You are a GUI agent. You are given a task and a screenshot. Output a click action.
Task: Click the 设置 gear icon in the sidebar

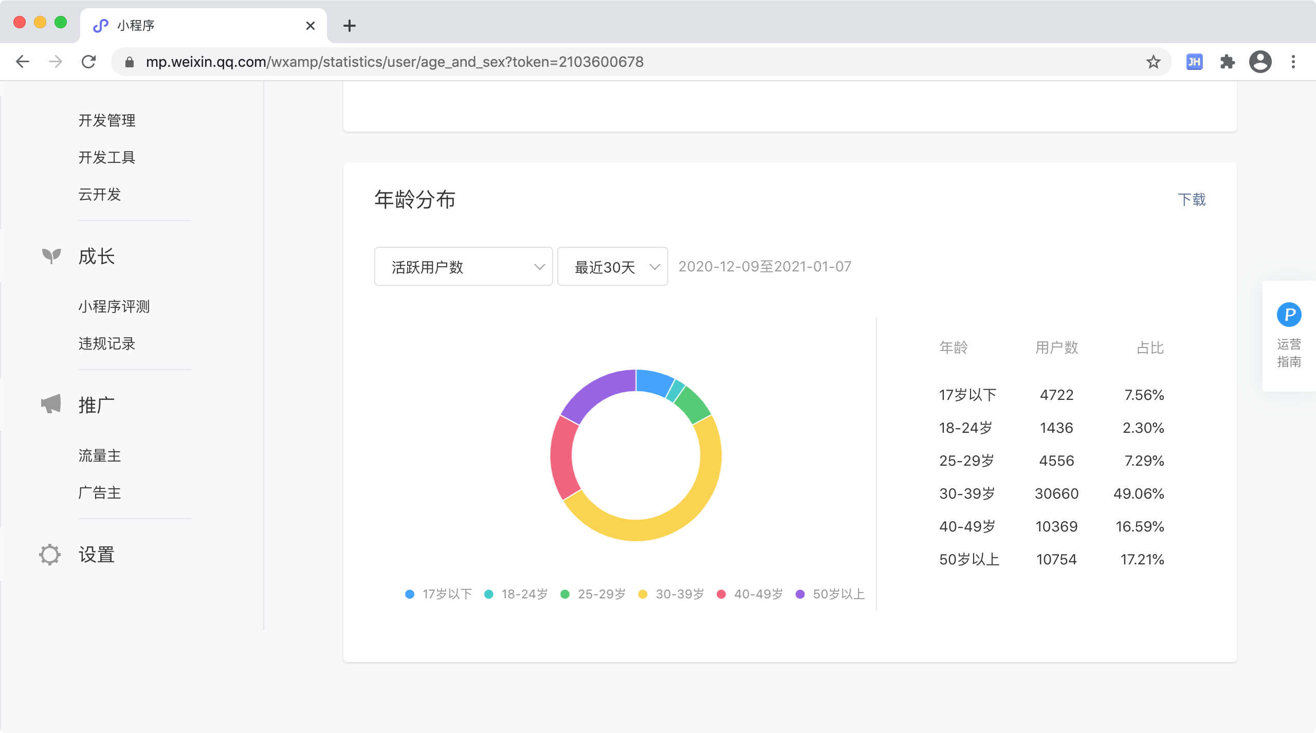tap(50, 554)
